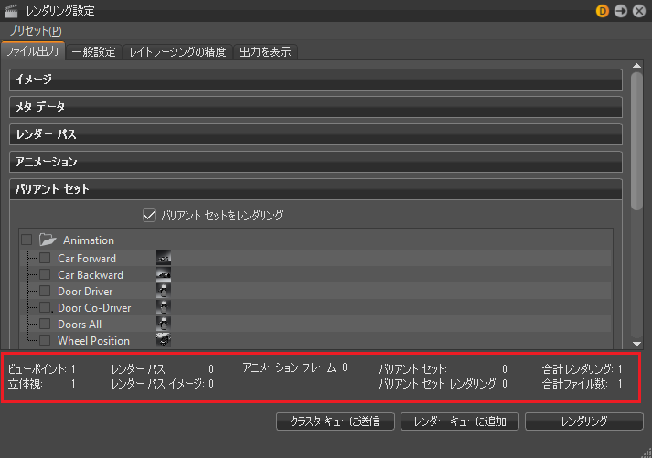This screenshot has height=458, width=652.
Task: Click Door Co-Driver thumbnail image
Action: tap(164, 307)
